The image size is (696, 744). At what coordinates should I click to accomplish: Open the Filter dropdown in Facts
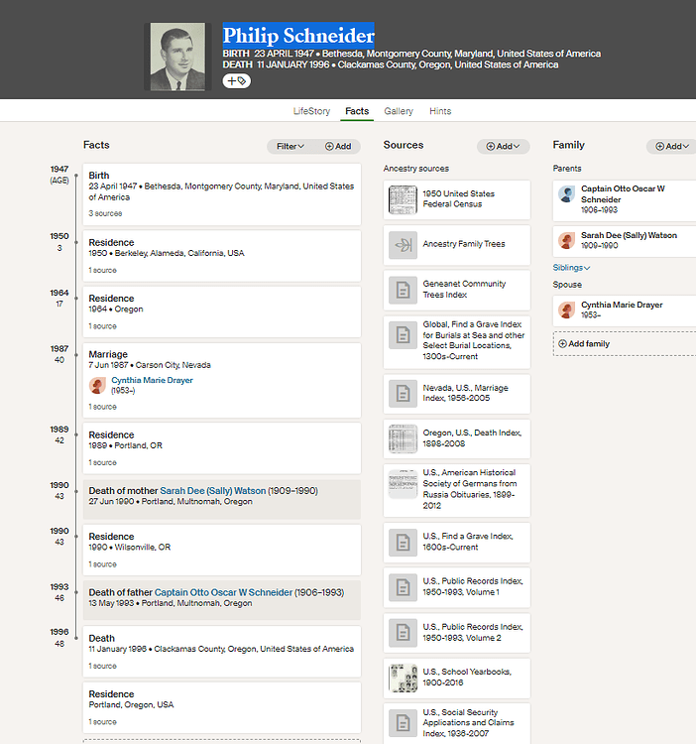[x=290, y=147]
